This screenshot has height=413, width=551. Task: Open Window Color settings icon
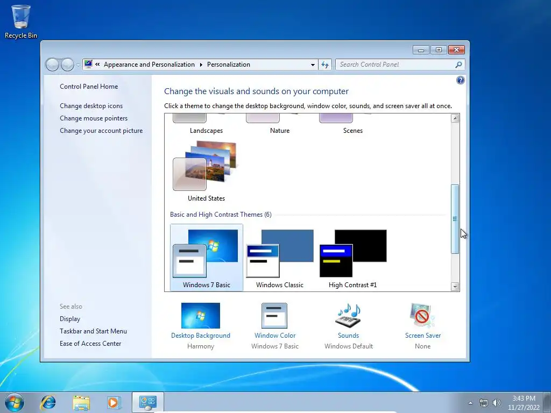pyautogui.click(x=274, y=316)
